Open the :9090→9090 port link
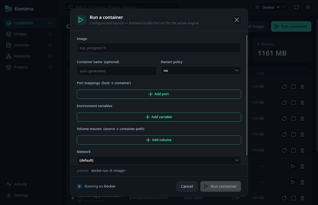 coord(193,198)
